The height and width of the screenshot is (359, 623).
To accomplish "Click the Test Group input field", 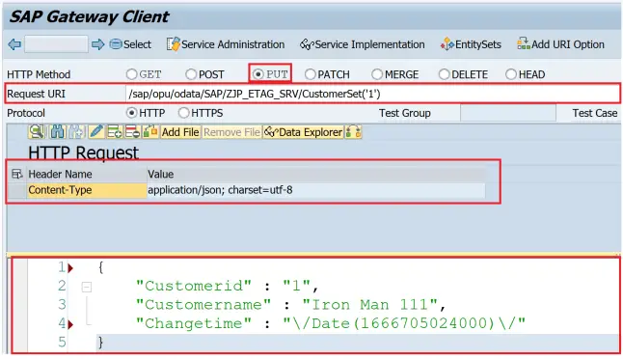I will [508, 113].
